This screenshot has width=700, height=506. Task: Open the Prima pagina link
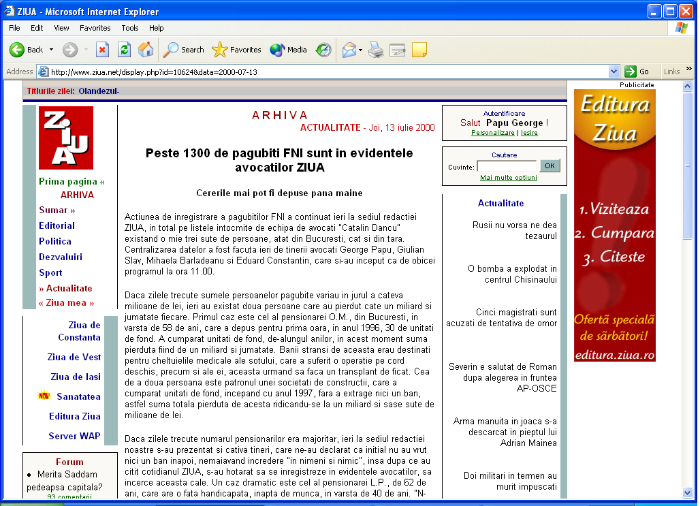click(72, 181)
